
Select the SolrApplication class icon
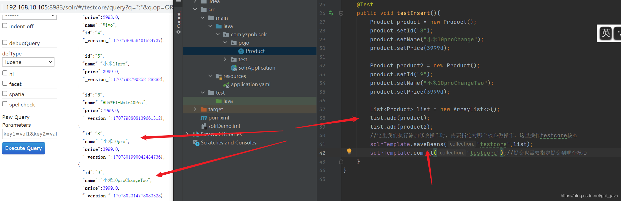tap(234, 68)
